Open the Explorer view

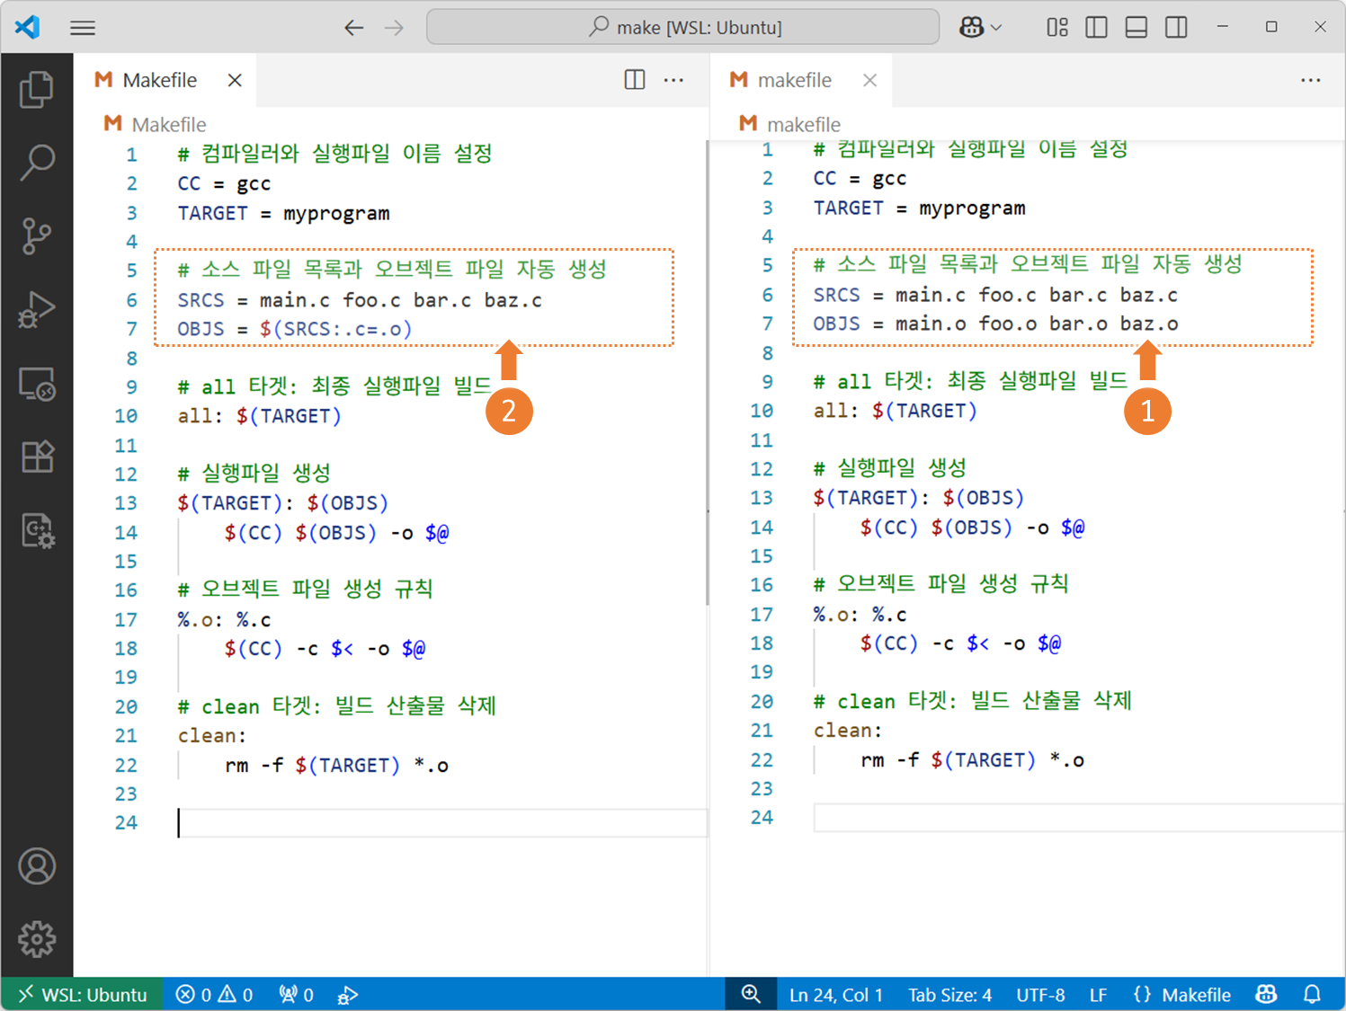37,89
